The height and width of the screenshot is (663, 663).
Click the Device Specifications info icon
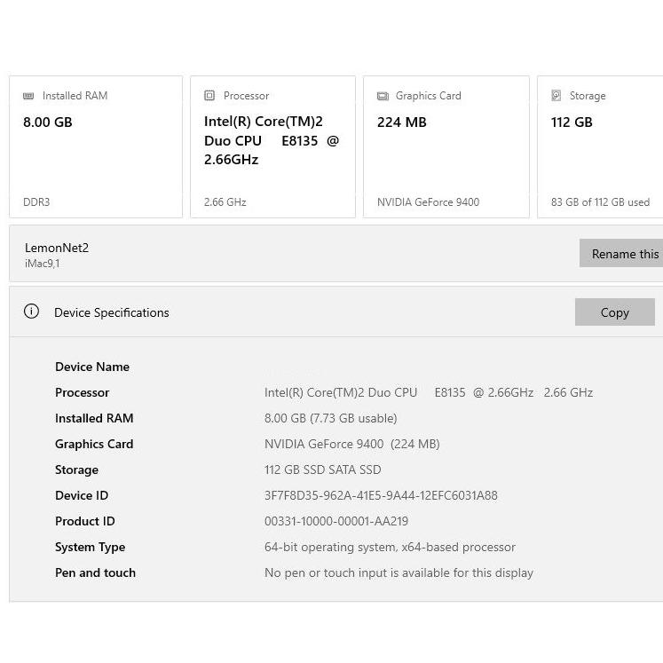coord(31,312)
